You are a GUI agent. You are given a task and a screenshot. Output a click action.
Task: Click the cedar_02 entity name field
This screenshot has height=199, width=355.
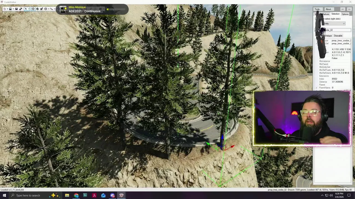333,30
